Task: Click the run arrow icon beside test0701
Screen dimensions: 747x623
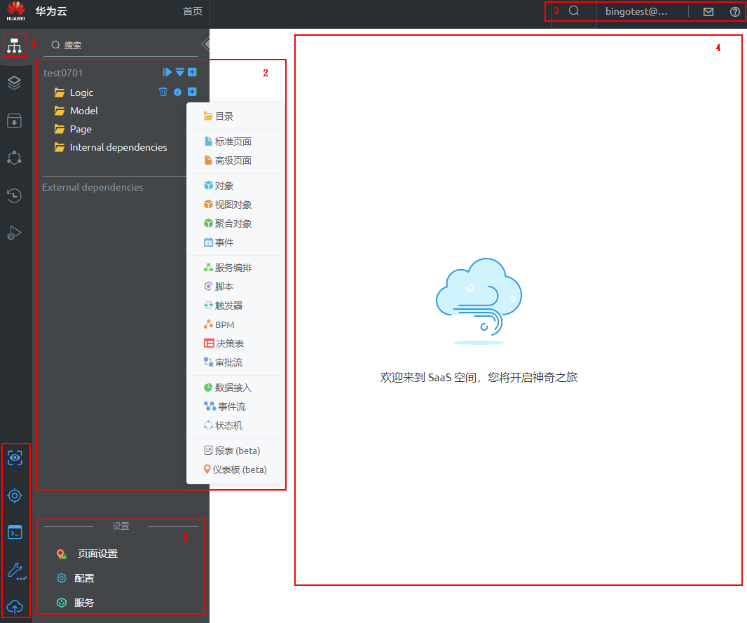Action: point(167,72)
